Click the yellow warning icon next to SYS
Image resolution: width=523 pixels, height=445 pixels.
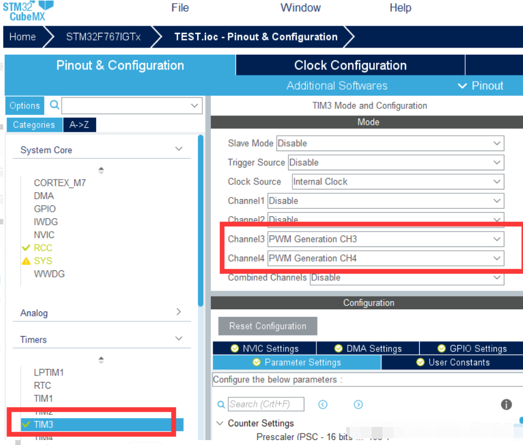tap(26, 261)
